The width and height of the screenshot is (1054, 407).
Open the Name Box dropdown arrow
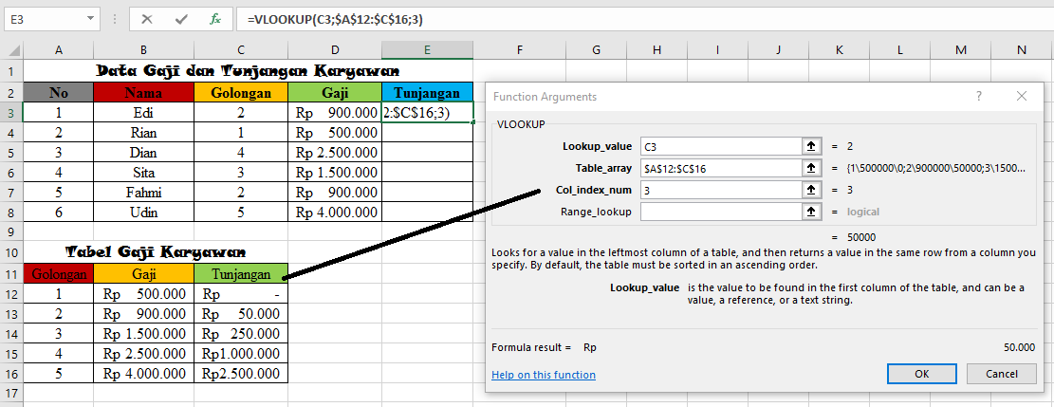coord(89,20)
